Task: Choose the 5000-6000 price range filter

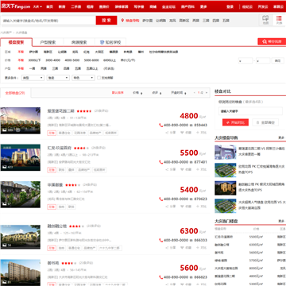Action: (91, 60)
